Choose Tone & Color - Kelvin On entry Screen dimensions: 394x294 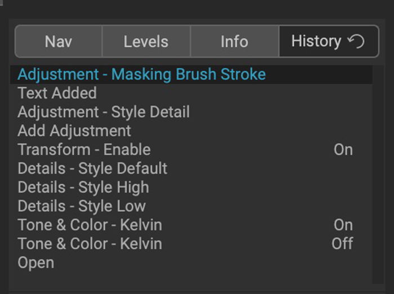click(191, 225)
